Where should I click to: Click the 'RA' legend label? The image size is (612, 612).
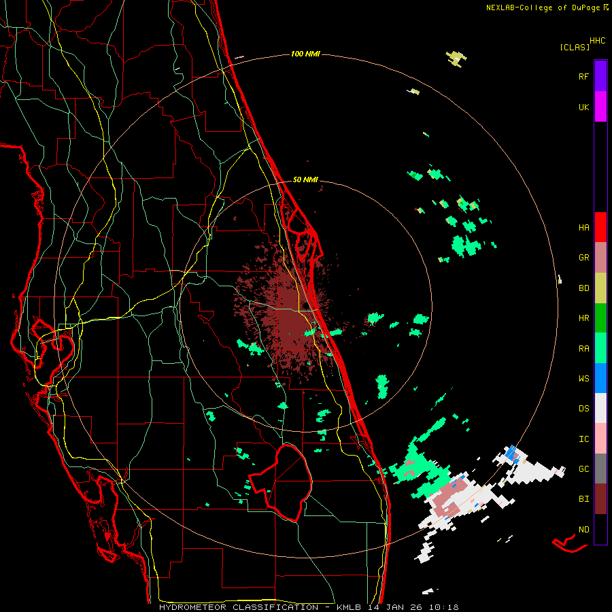coord(583,348)
